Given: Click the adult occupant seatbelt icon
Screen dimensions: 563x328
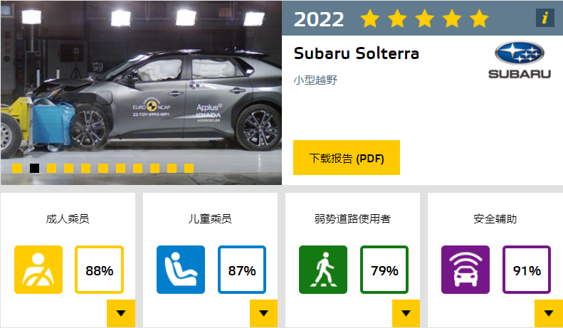Looking at the screenshot, I should point(38,270).
